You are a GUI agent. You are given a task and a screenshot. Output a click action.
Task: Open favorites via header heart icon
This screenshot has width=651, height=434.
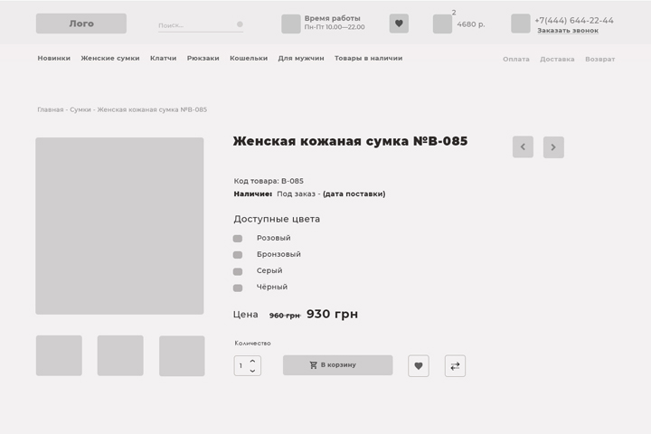pyautogui.click(x=399, y=24)
